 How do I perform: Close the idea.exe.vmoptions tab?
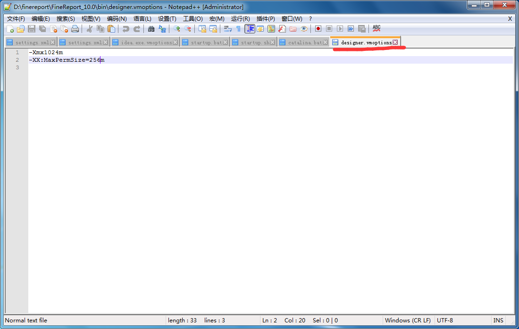(176, 42)
